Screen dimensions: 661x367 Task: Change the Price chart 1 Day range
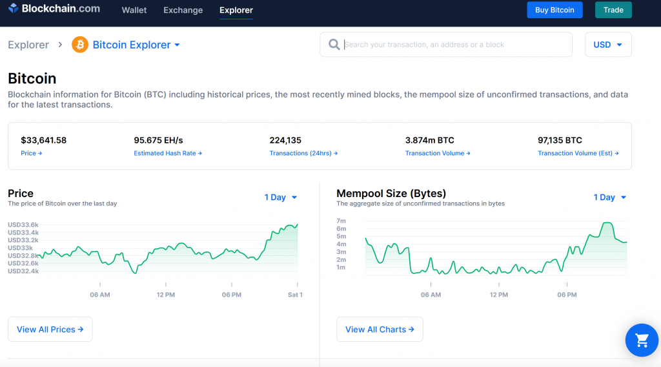click(281, 198)
